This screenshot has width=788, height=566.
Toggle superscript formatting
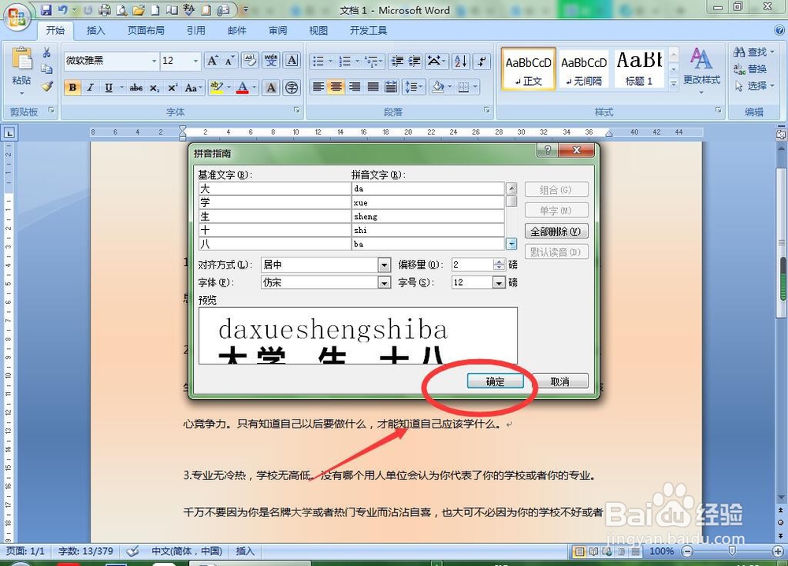tap(173, 87)
